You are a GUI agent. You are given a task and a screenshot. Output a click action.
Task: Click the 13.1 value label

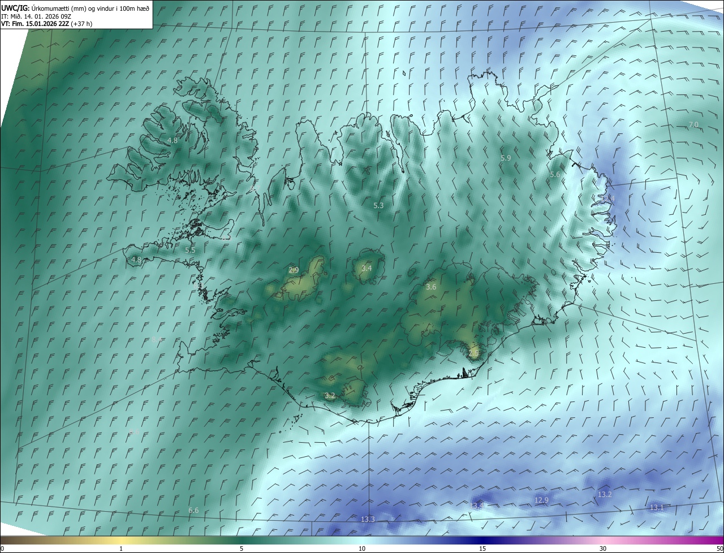point(657,508)
